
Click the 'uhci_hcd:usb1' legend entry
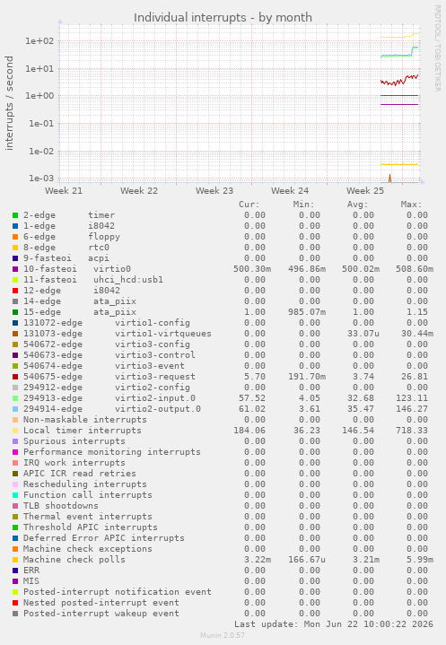(x=128, y=280)
